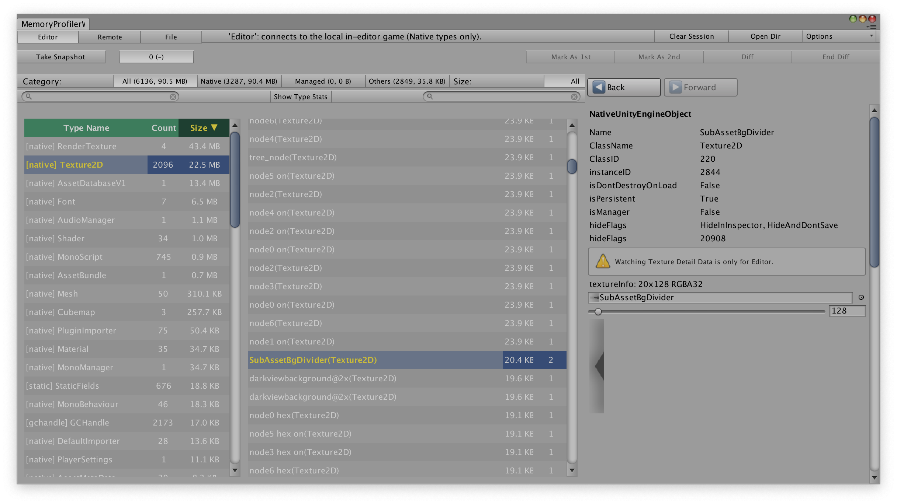
Task: Switch to Remote connection mode
Action: (x=110, y=37)
